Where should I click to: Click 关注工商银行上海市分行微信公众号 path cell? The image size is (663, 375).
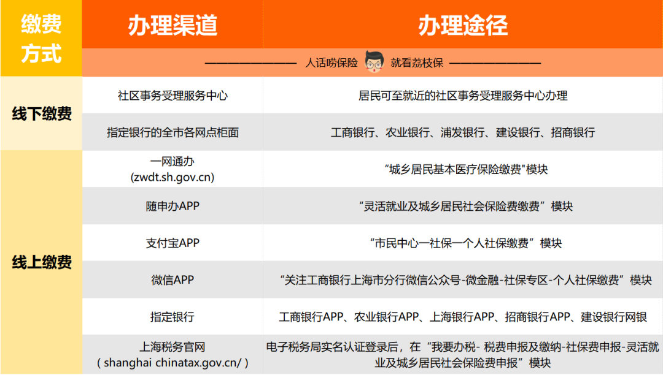pyautogui.click(x=463, y=279)
